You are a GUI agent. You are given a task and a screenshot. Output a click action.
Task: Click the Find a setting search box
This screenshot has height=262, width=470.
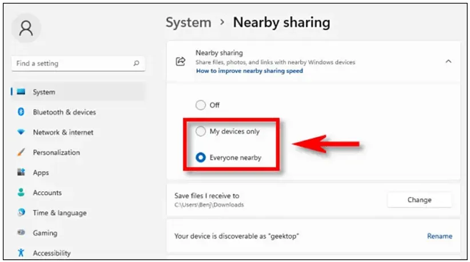pos(78,63)
